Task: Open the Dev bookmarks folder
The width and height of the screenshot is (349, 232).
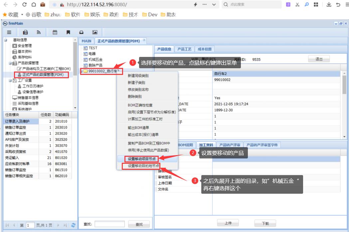Action: click(150, 15)
